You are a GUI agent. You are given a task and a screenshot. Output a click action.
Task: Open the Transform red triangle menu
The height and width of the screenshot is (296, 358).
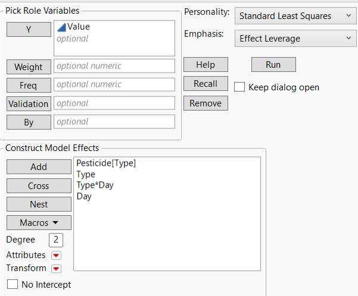point(57,268)
